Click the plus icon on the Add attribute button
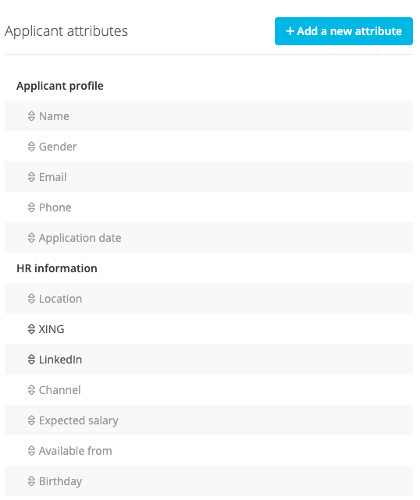Viewport: 420px width, 500px height. [x=290, y=31]
